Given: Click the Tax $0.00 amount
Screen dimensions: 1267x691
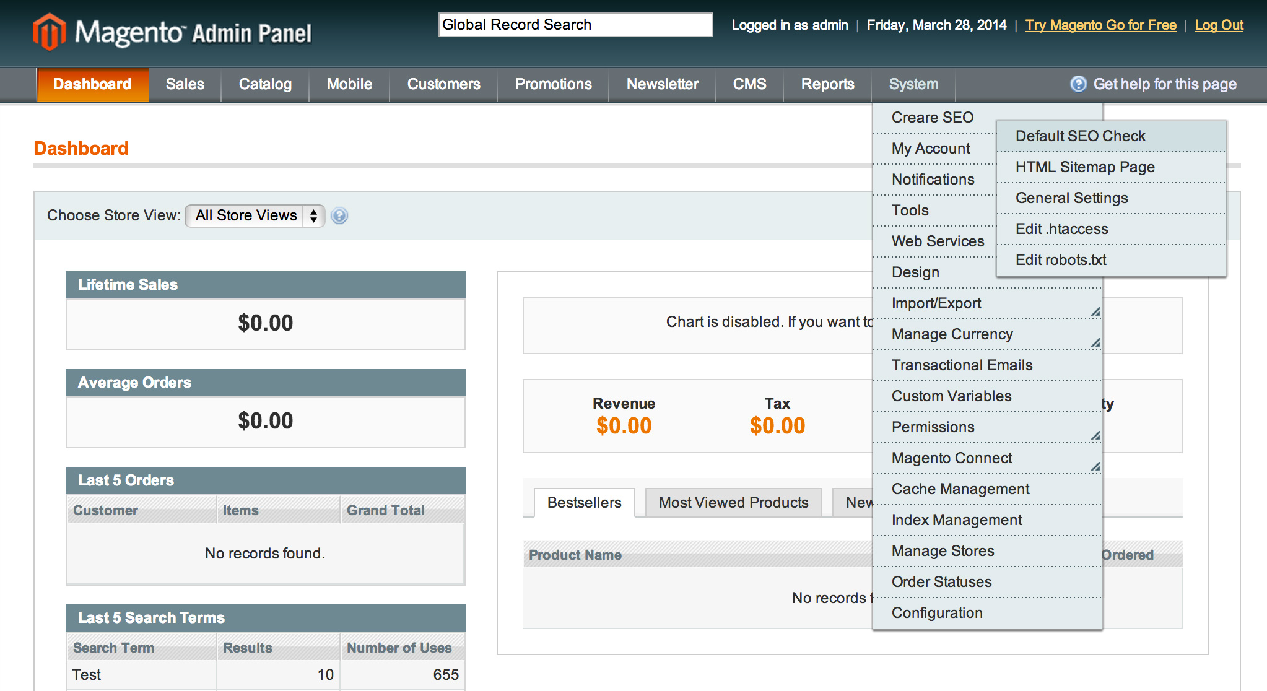Looking at the screenshot, I should click(777, 426).
